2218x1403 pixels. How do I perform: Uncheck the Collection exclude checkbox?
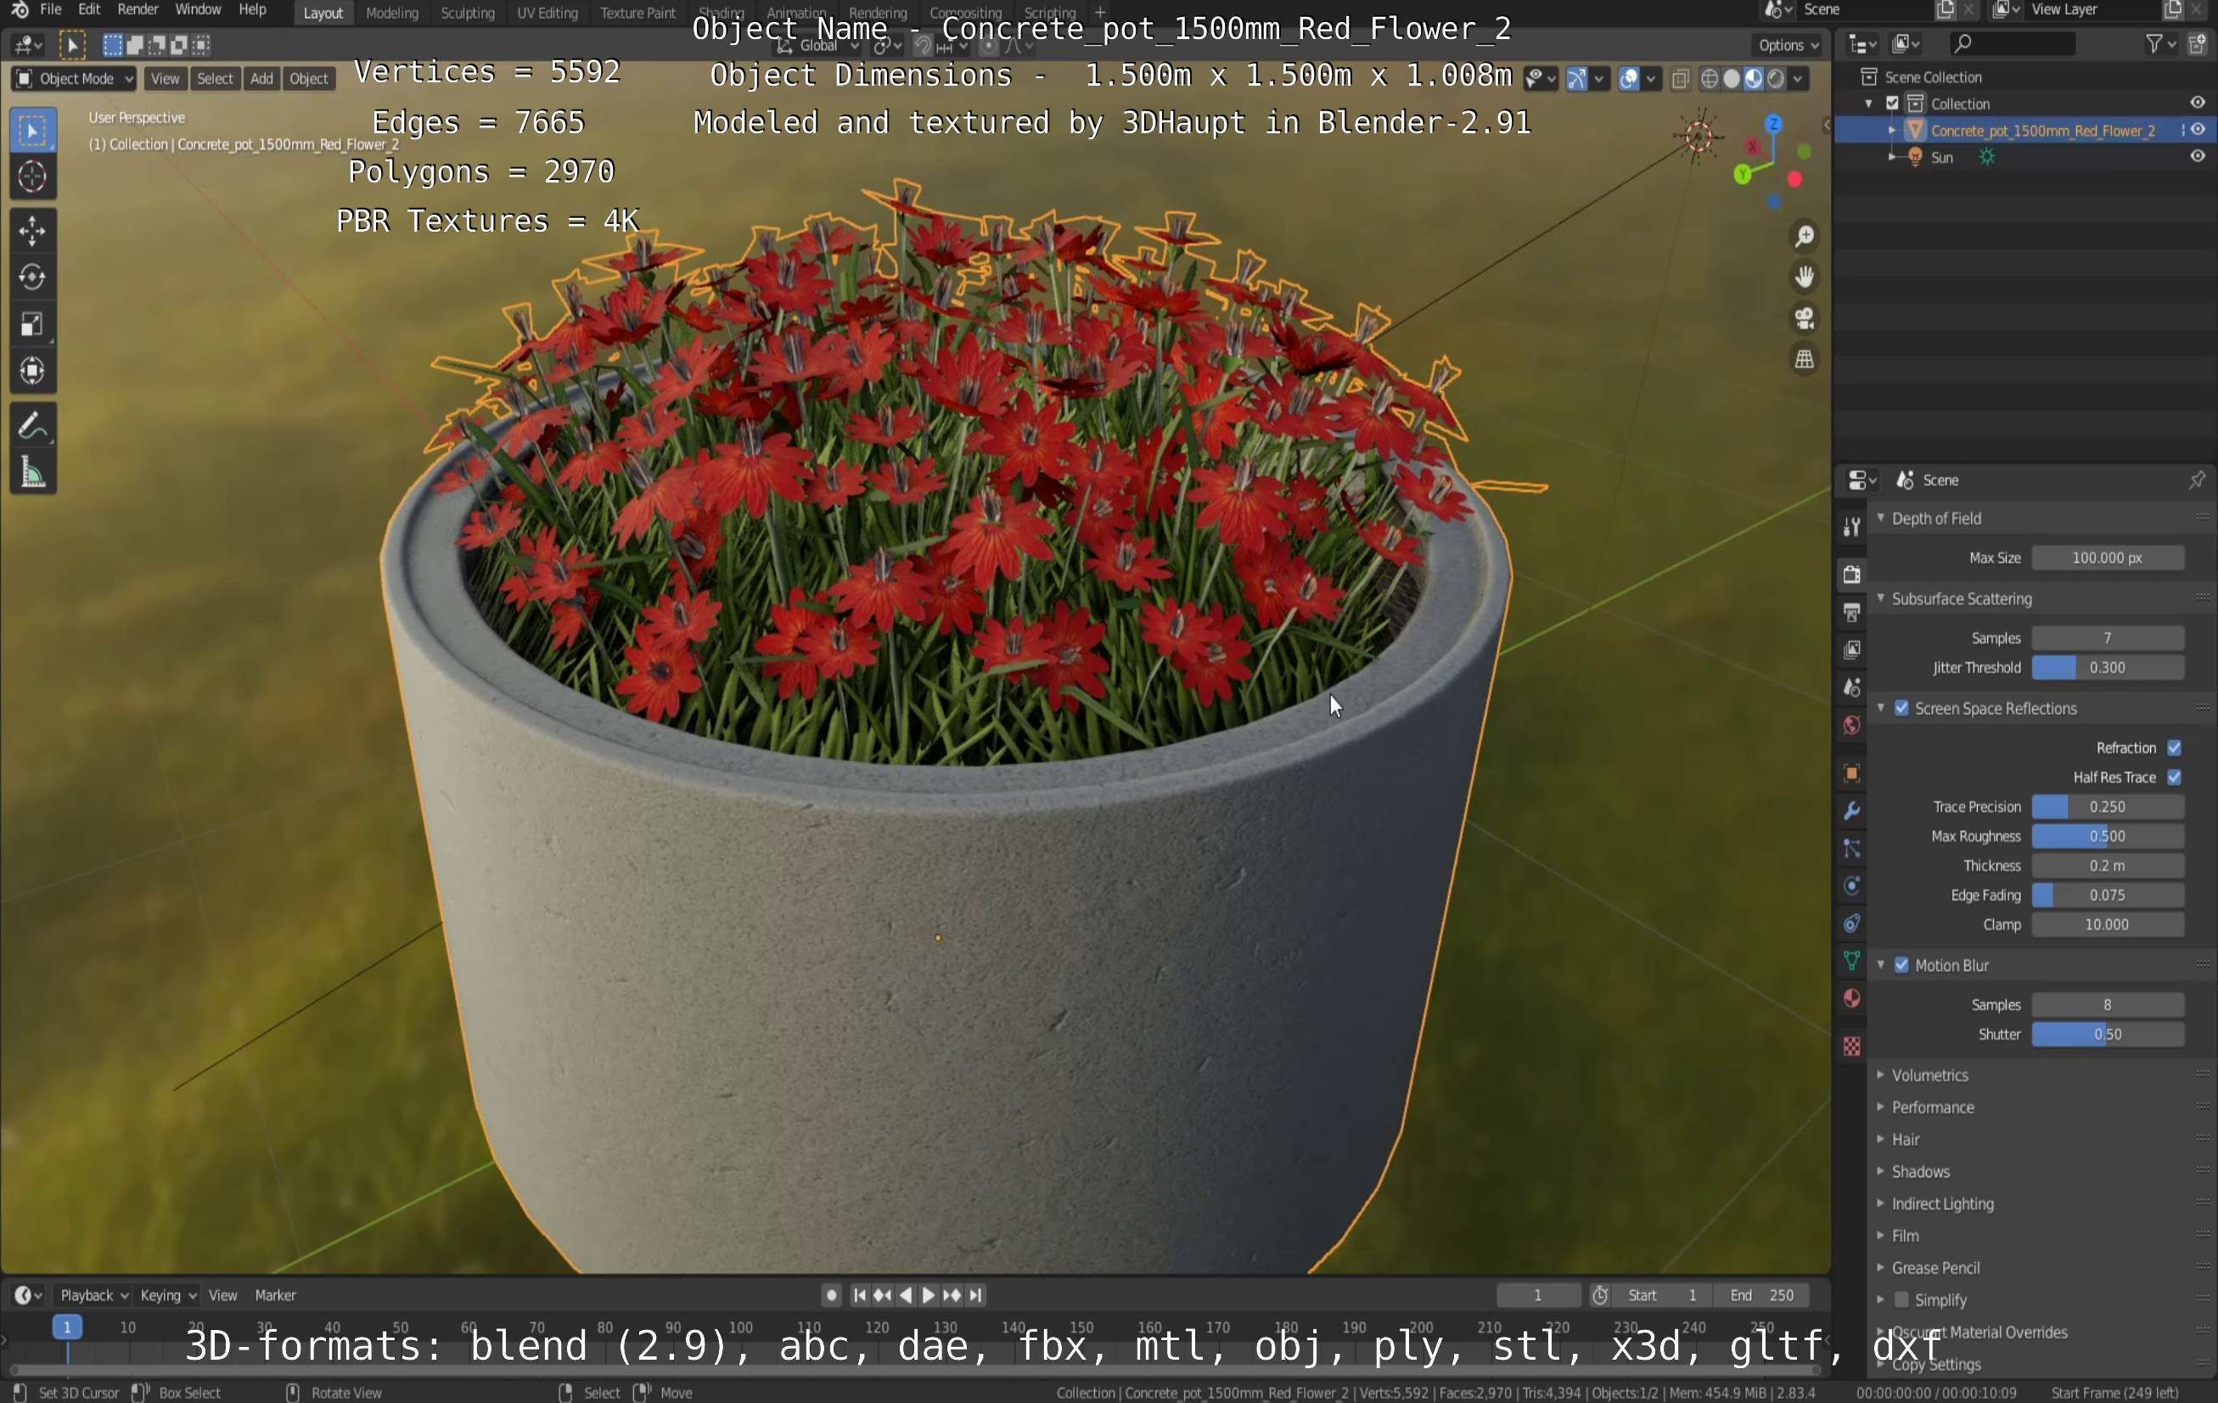coord(1893,104)
